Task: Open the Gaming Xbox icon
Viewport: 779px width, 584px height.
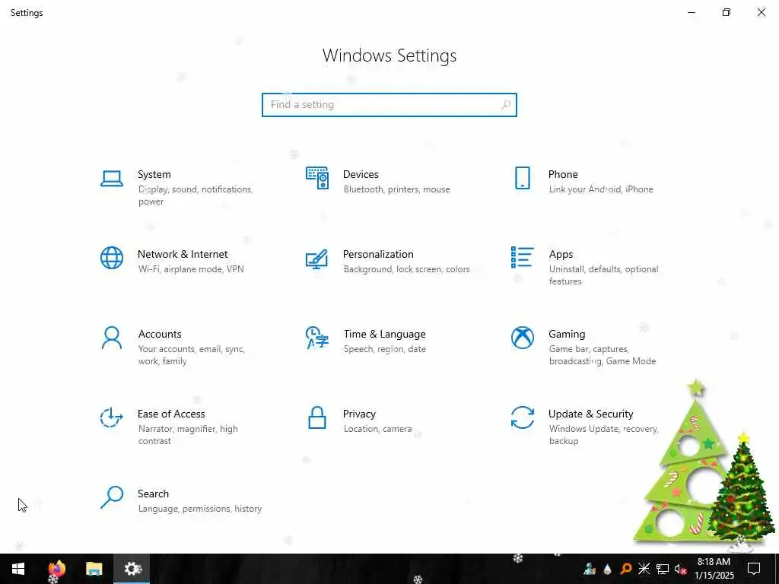Action: pyautogui.click(x=522, y=338)
